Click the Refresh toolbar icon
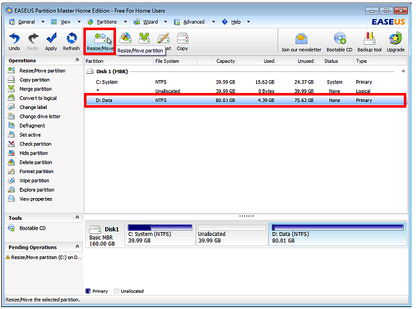Viewport: 416px width, 309px height. (72, 38)
